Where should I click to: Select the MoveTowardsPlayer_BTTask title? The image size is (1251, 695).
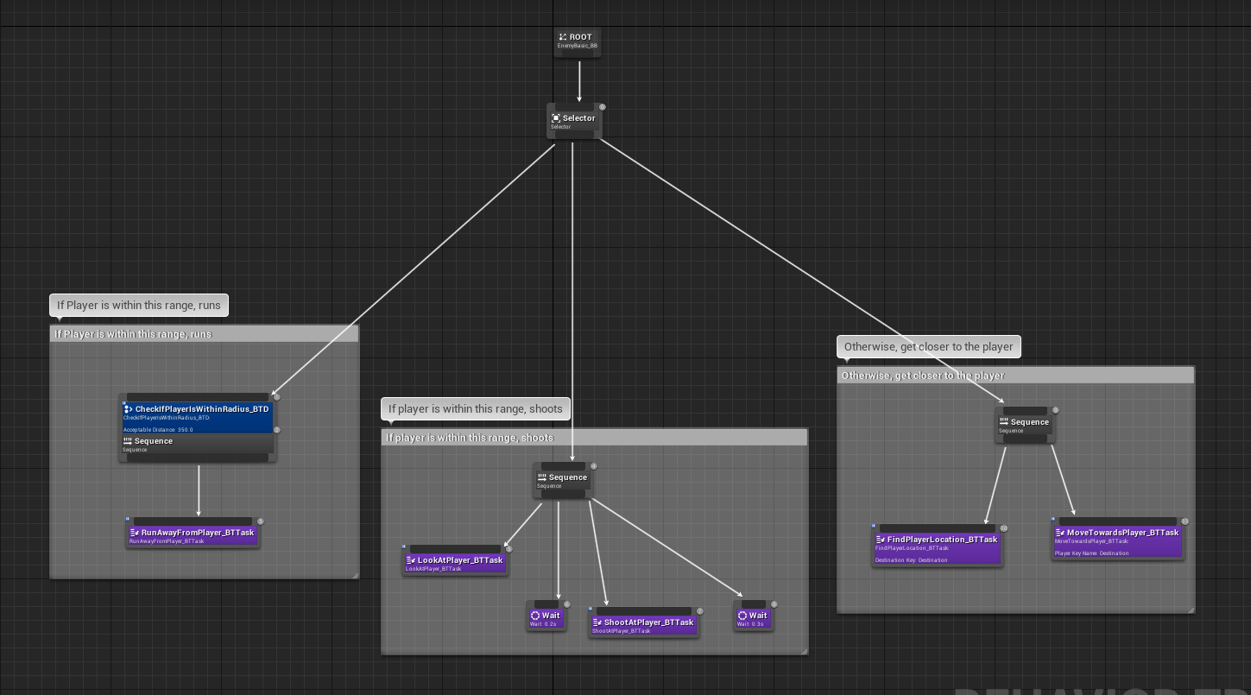pos(1122,533)
